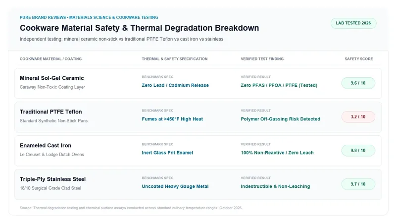Click Le Creuset & Lodge Dutch Ovens subtitle
Image resolution: width=396 pixels, height=223 pixels.
point(52,155)
